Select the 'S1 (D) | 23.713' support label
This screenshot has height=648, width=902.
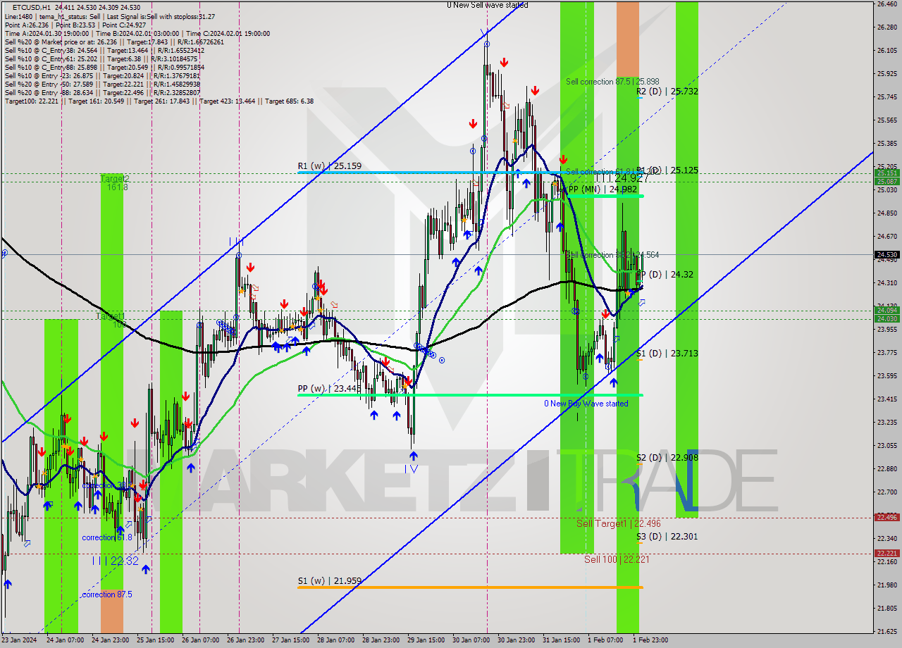tap(667, 354)
